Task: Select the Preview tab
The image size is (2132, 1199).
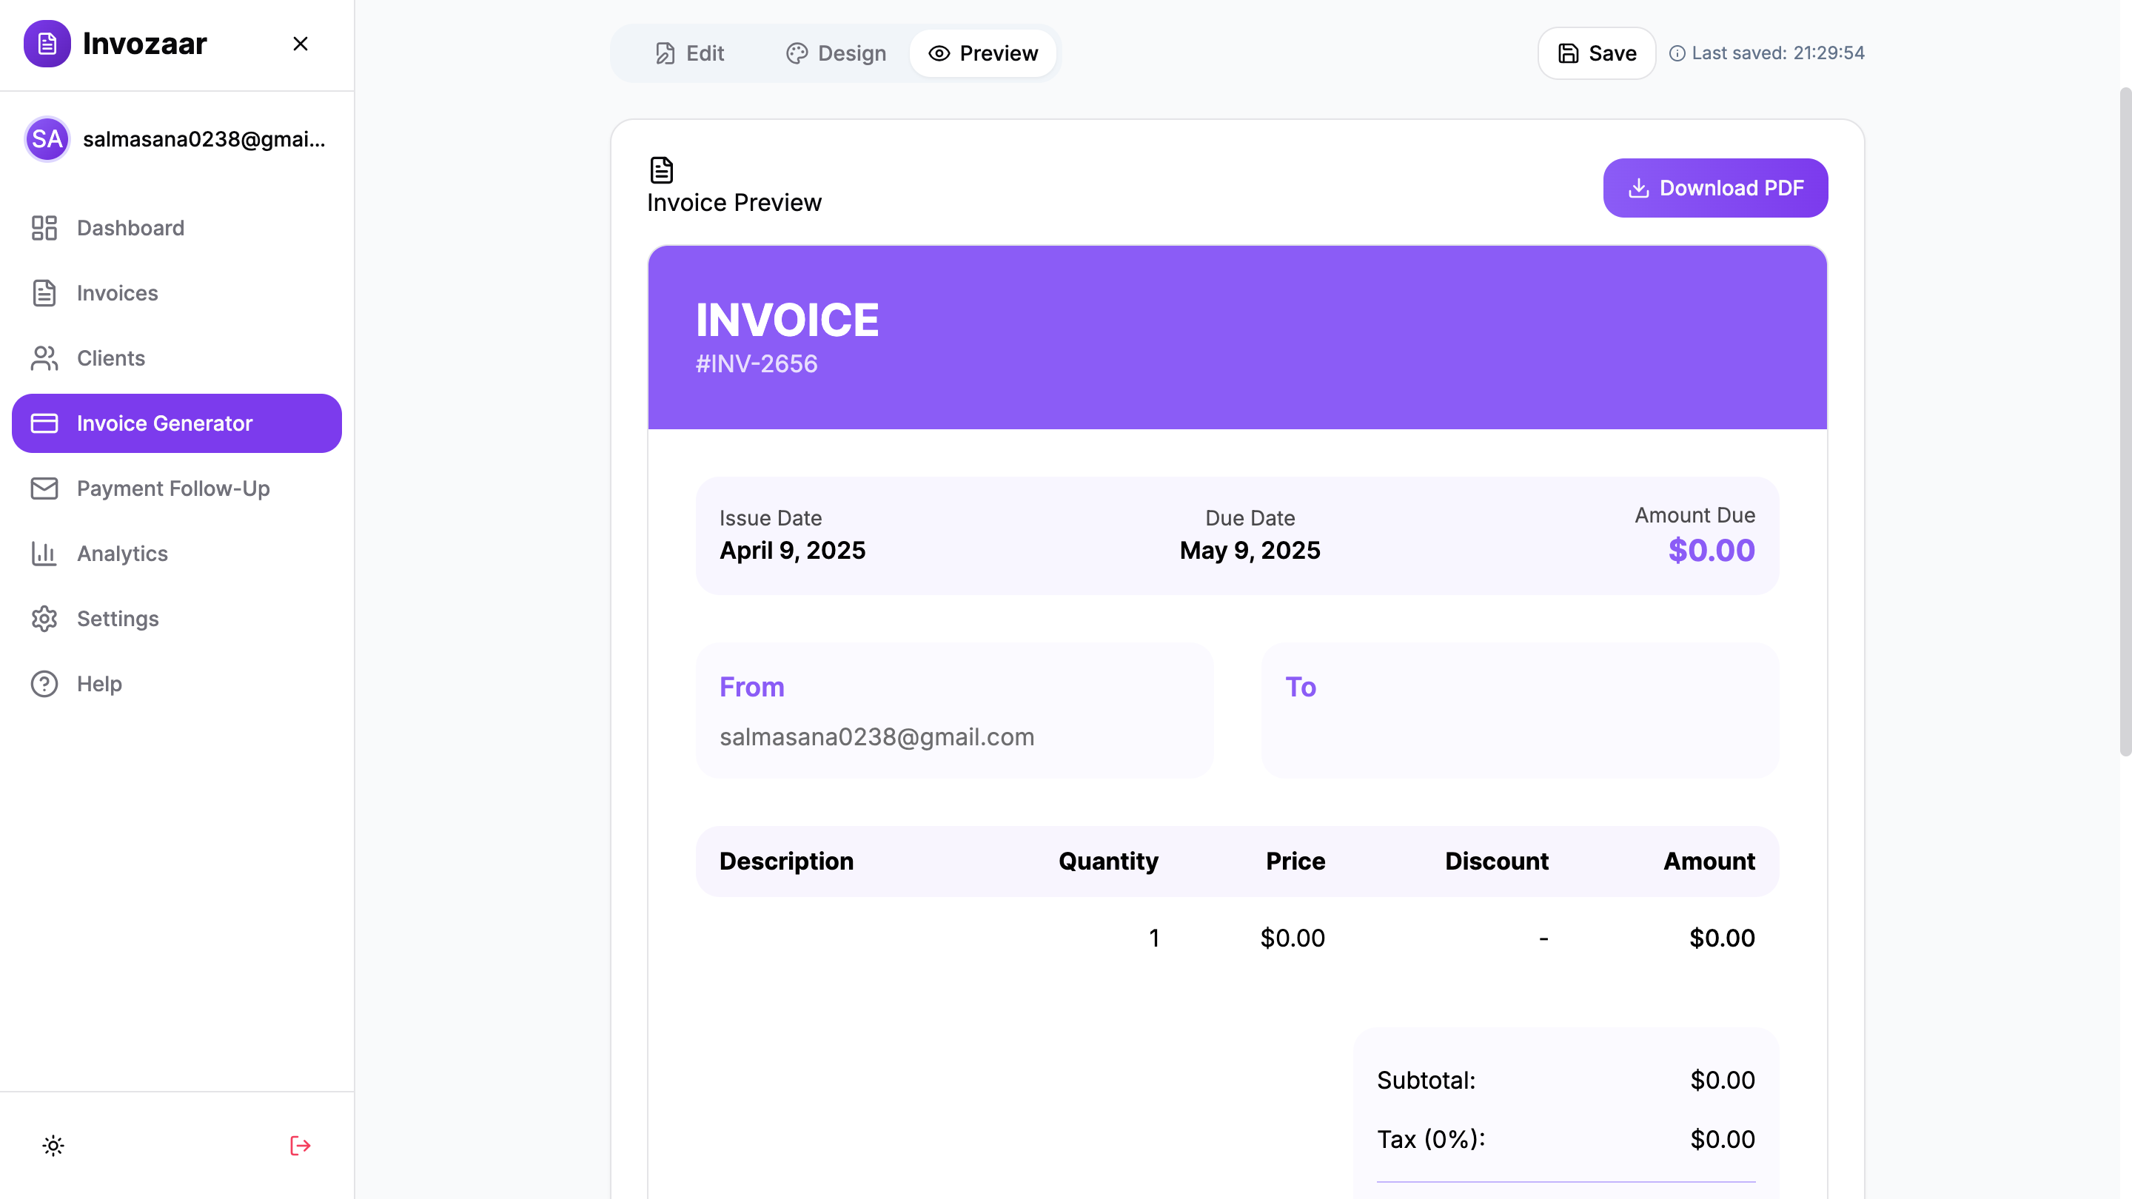Action: tap(982, 54)
